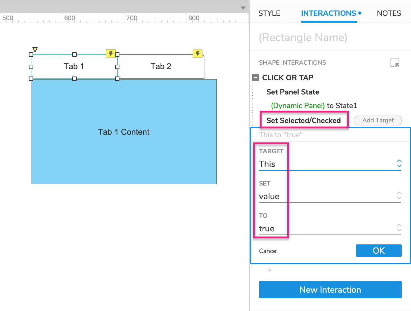Screen dimensions: 411x311
Task: Switch to the NOTES tab
Action: [389, 13]
